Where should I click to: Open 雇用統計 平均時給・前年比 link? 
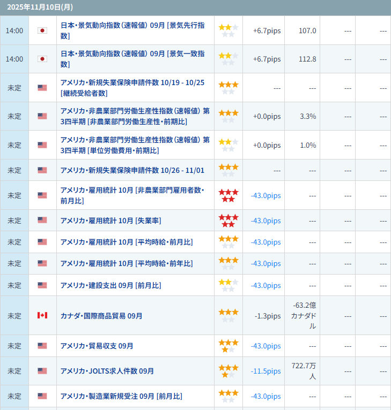point(126,263)
